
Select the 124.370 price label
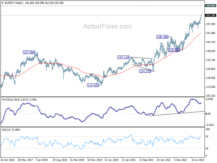pyautogui.click(x=145, y=71)
